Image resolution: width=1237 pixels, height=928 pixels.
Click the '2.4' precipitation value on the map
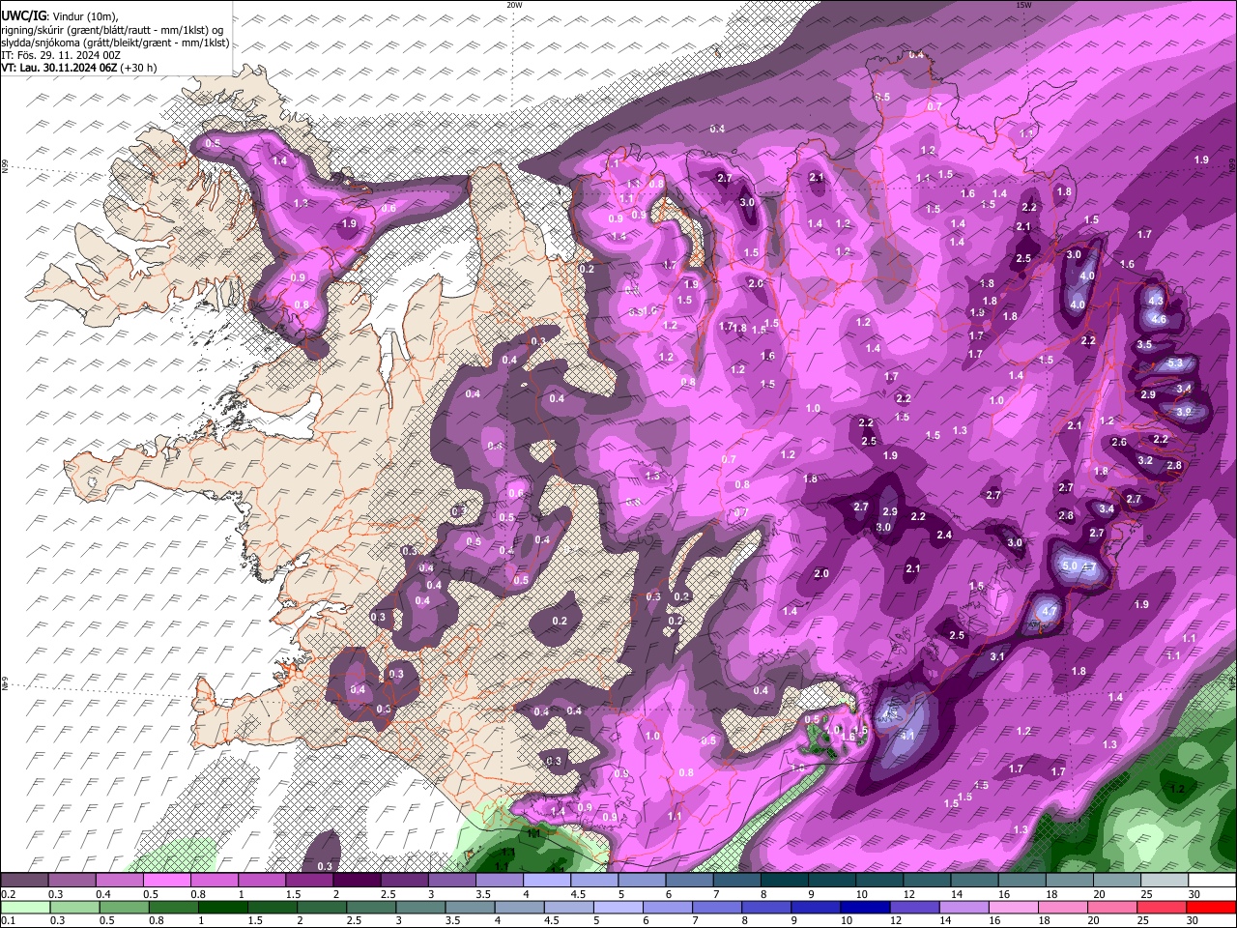click(944, 535)
